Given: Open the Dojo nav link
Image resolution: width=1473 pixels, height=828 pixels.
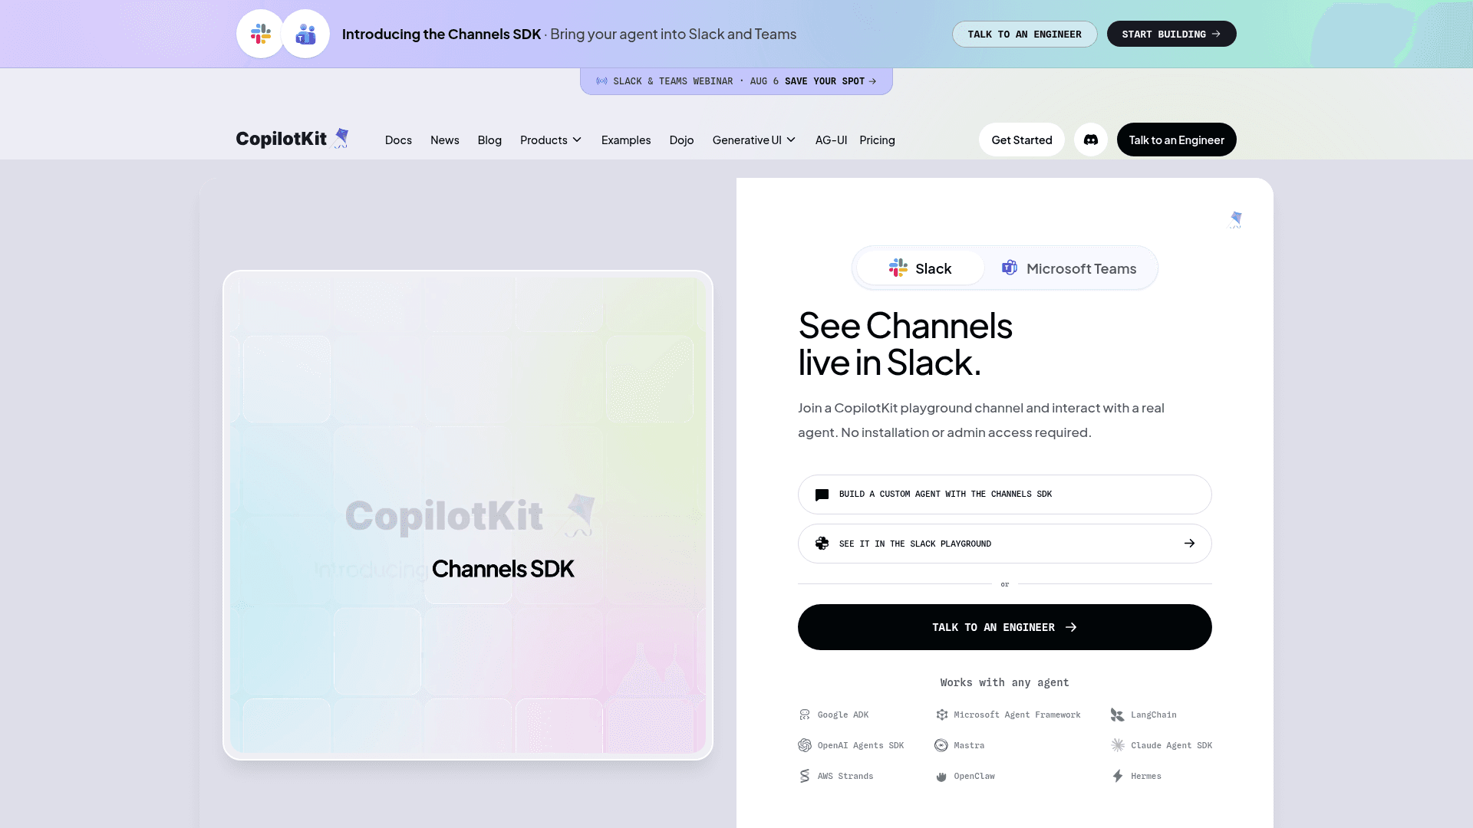Looking at the screenshot, I should pyautogui.click(x=681, y=140).
